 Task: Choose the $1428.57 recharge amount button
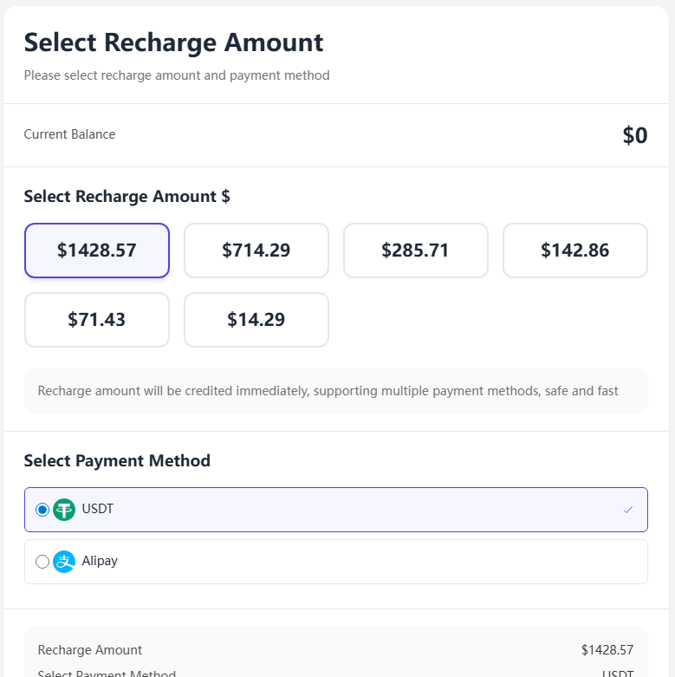[97, 251]
